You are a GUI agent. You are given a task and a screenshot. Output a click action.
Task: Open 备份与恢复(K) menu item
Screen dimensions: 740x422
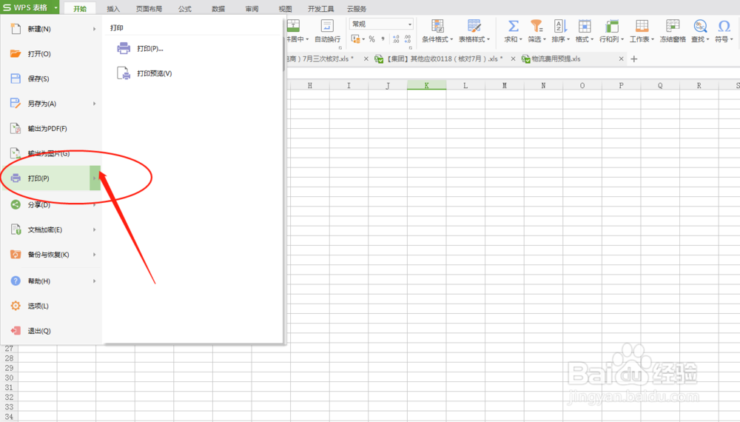coord(51,255)
